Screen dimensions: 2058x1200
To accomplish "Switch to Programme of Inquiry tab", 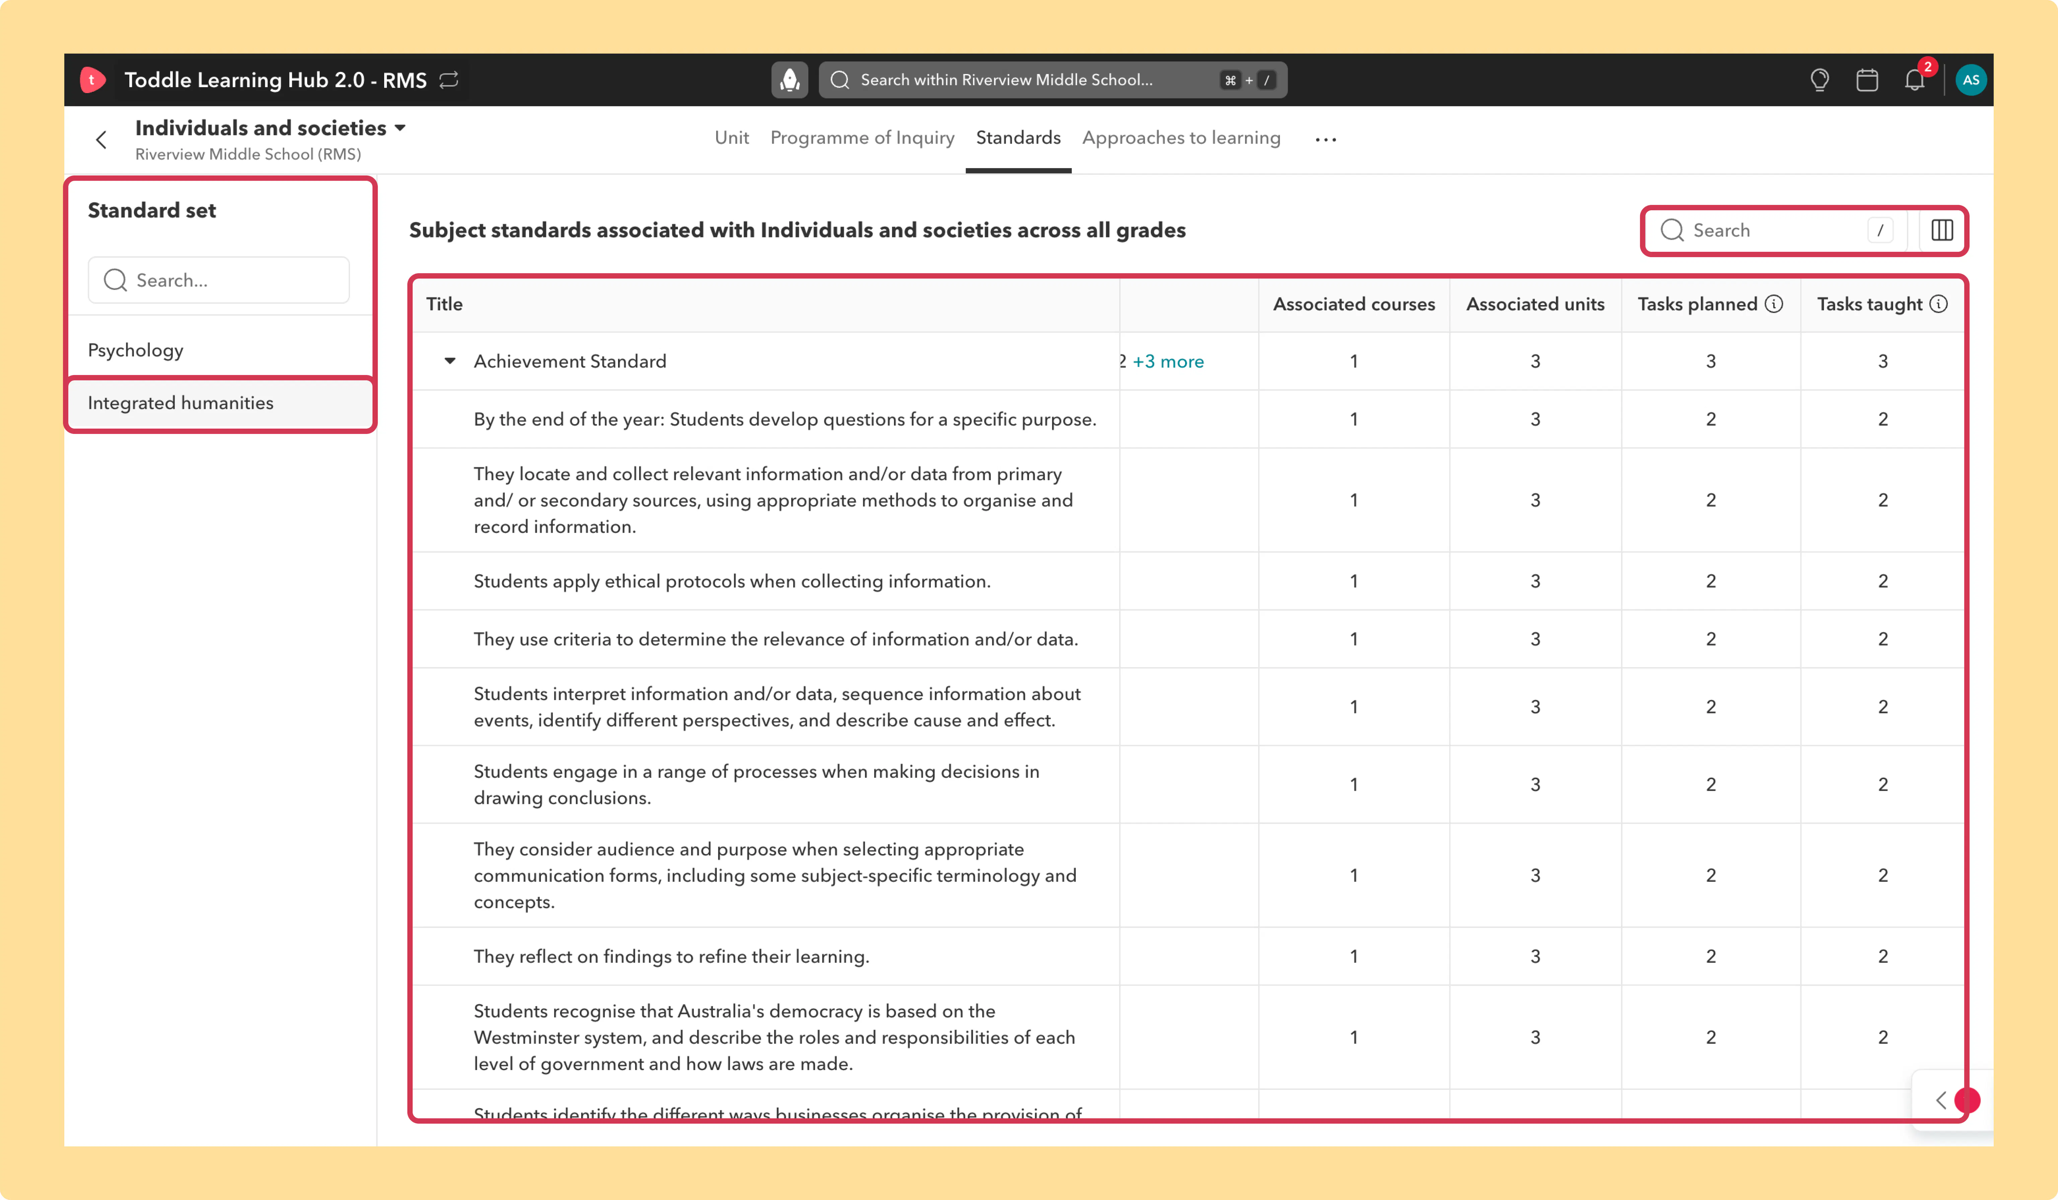I will tap(863, 138).
